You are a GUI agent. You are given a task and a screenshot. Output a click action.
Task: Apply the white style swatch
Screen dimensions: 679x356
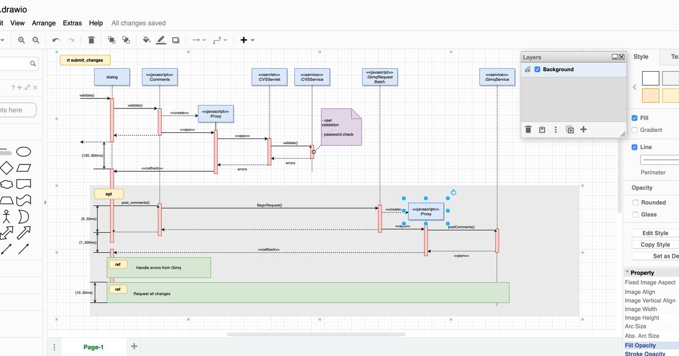[x=651, y=78]
